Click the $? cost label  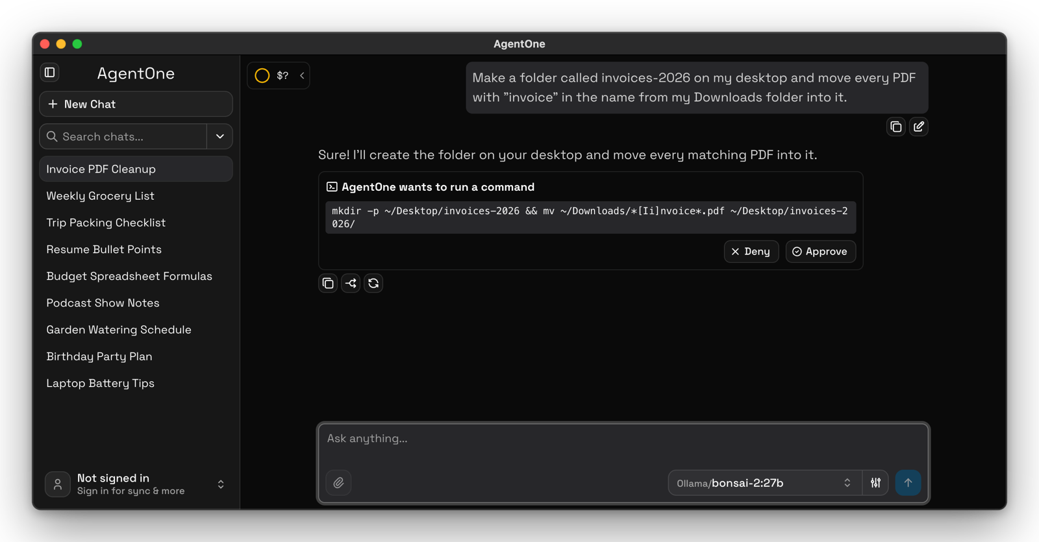tap(282, 75)
